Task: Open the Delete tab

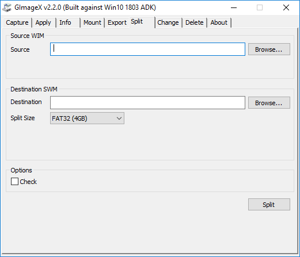Action: 195,22
